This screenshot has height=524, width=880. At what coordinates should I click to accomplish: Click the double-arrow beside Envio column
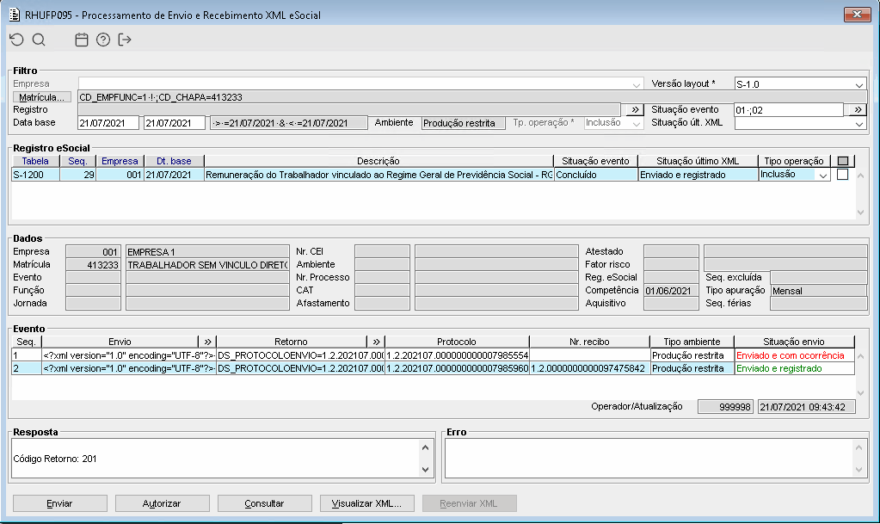207,342
